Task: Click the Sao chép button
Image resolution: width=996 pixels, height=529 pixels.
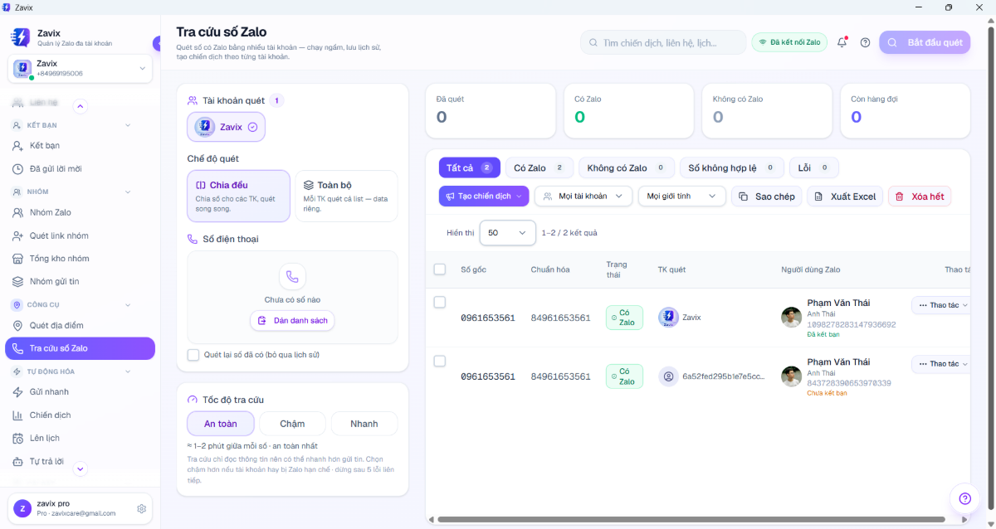Action: point(766,197)
